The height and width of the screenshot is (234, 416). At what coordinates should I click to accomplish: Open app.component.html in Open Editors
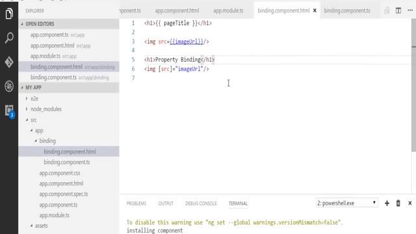tap(69, 45)
